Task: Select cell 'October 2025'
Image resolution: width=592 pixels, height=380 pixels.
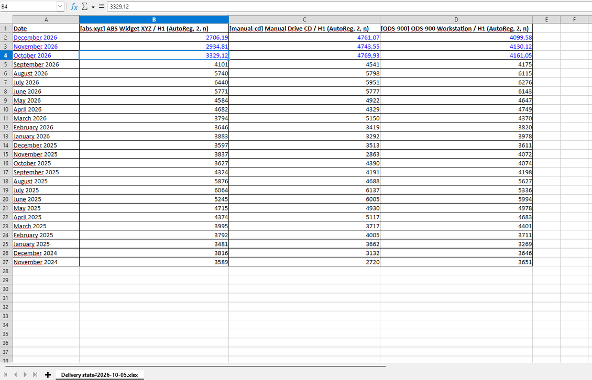Action: 46,163
